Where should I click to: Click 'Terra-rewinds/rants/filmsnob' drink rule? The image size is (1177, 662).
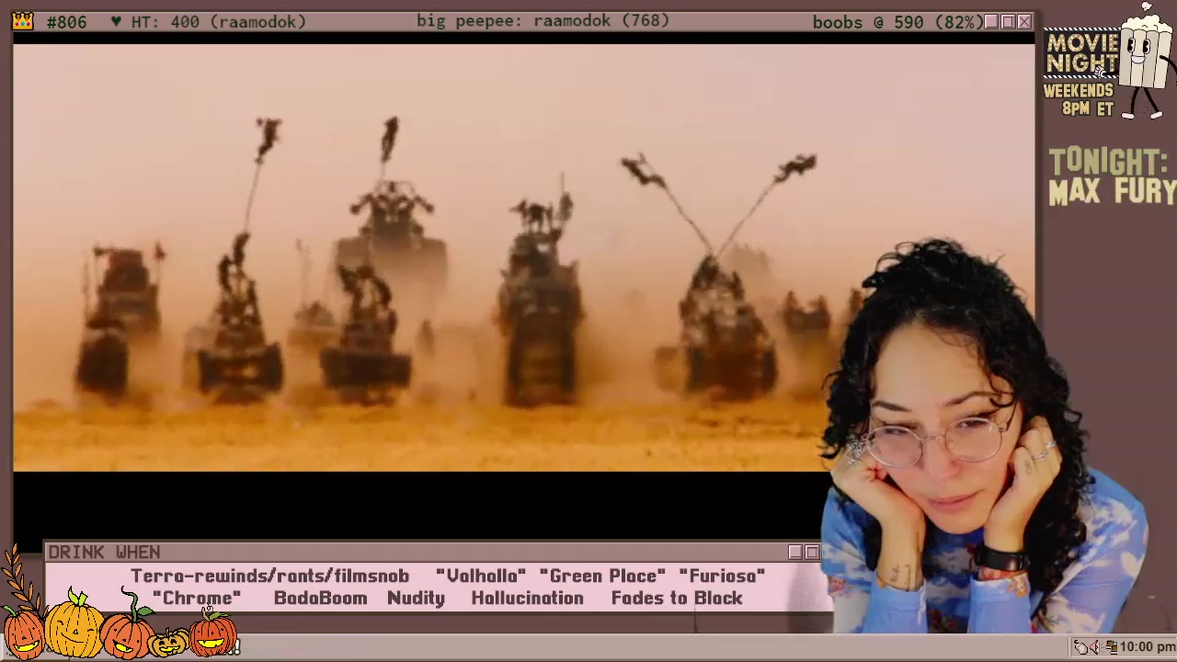pos(270,576)
